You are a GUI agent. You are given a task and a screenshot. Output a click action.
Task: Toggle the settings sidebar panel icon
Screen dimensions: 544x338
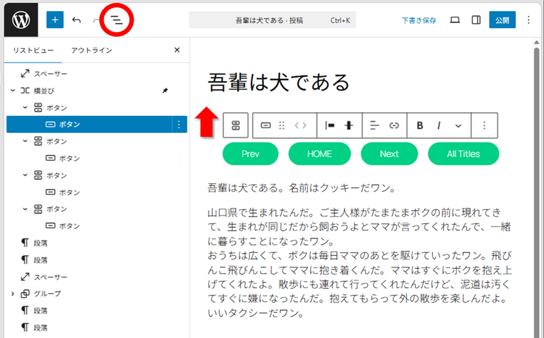pyautogui.click(x=476, y=20)
